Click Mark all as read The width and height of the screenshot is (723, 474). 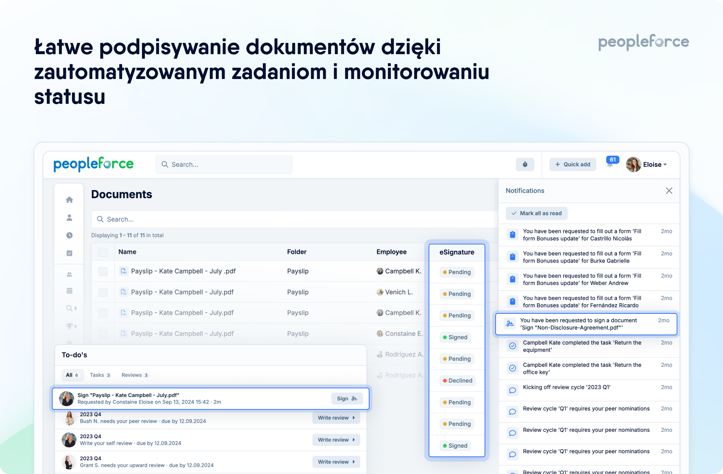pos(537,213)
